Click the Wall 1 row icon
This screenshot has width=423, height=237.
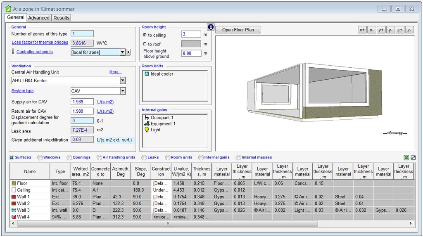click(x=14, y=197)
